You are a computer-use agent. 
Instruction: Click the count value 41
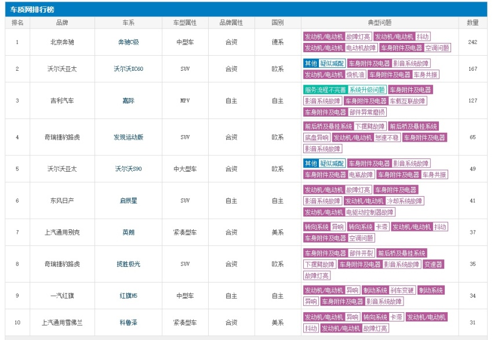point(473,201)
